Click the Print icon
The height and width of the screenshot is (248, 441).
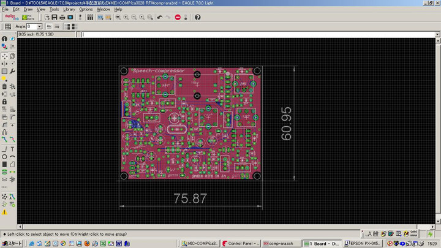click(62, 17)
